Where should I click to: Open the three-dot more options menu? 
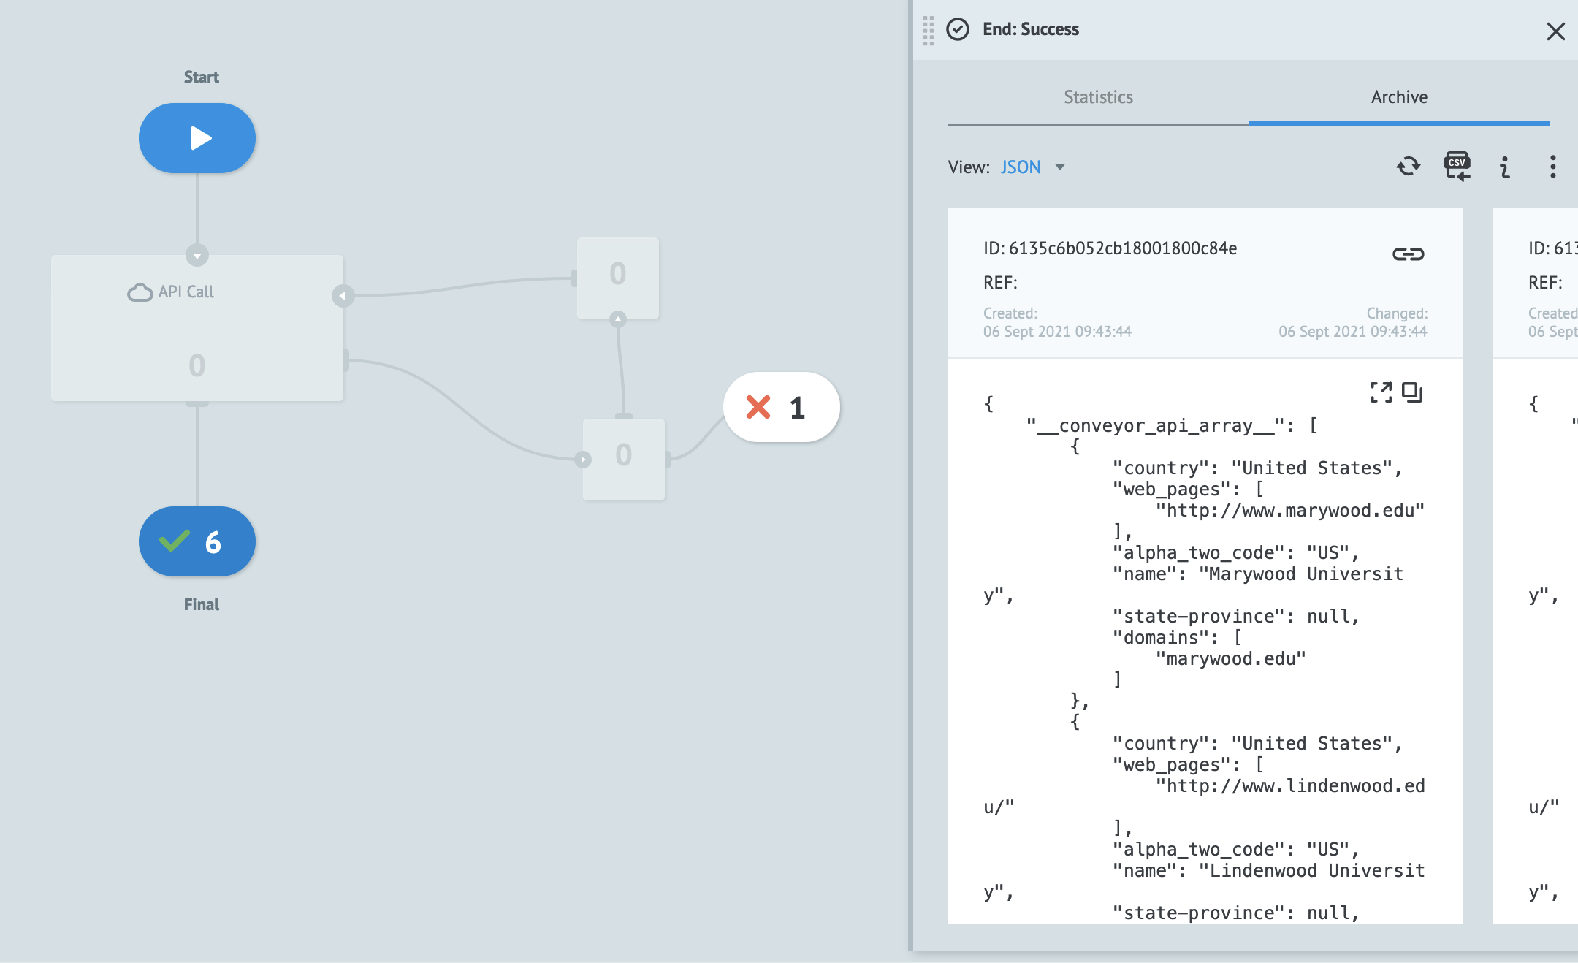tap(1552, 167)
